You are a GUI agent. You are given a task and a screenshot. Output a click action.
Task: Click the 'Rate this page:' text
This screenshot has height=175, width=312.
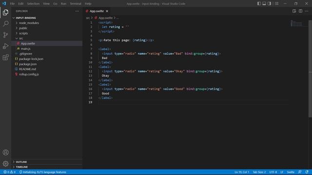click(x=117, y=40)
